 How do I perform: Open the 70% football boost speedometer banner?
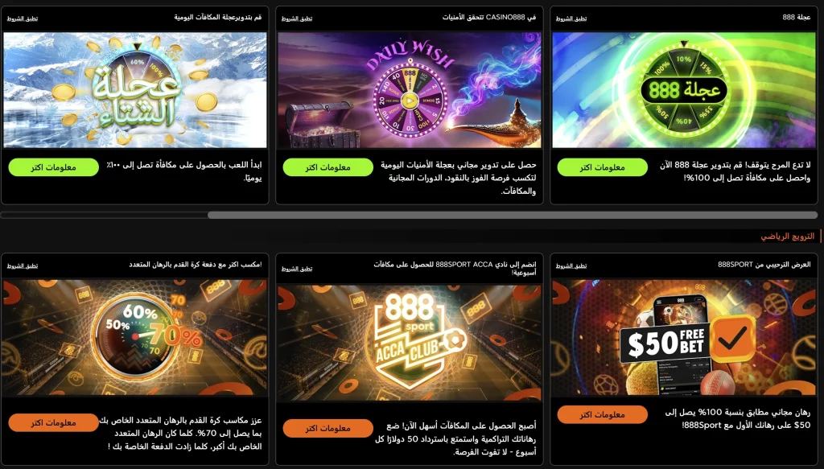click(x=135, y=338)
